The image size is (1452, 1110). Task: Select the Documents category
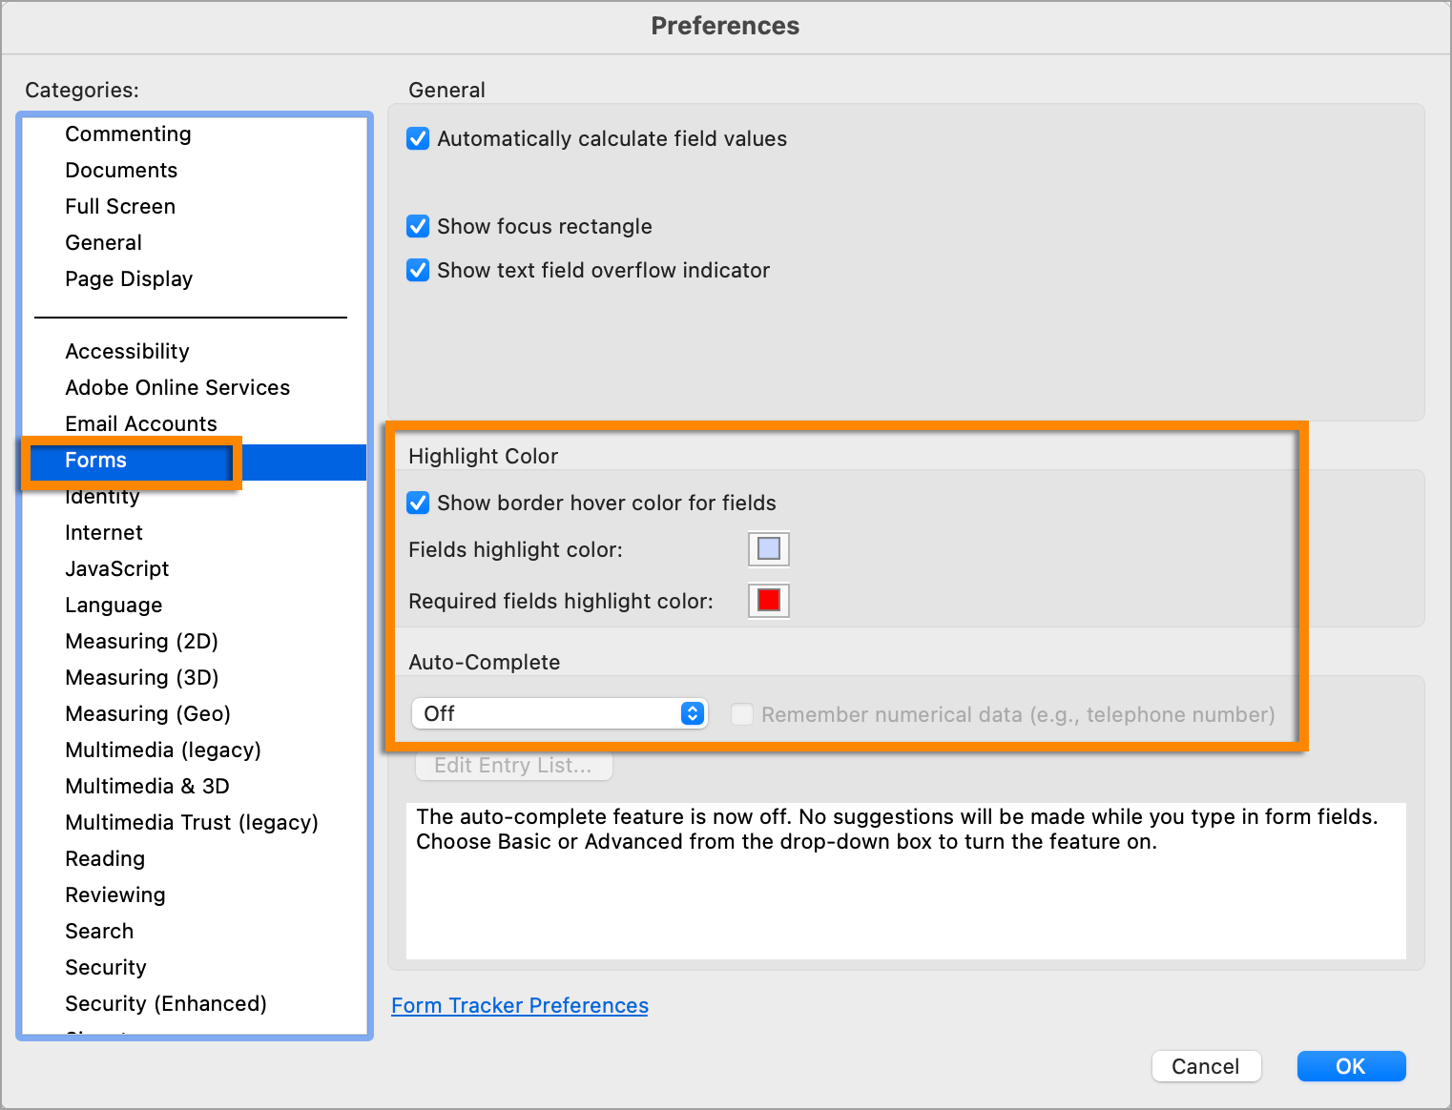coord(121,171)
